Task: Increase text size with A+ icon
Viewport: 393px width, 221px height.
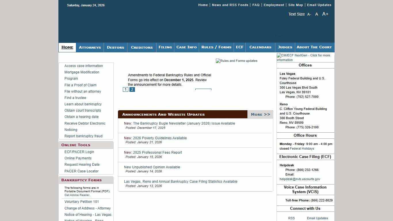Action: 325,14
